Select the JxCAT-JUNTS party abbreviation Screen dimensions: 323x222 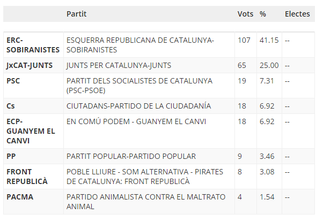coord(30,65)
